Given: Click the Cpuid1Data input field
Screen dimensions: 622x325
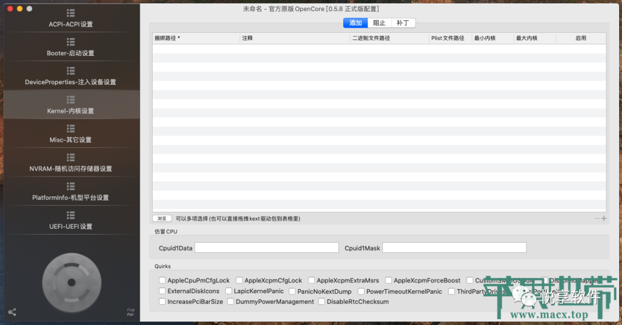Looking at the screenshot, I should [x=267, y=248].
